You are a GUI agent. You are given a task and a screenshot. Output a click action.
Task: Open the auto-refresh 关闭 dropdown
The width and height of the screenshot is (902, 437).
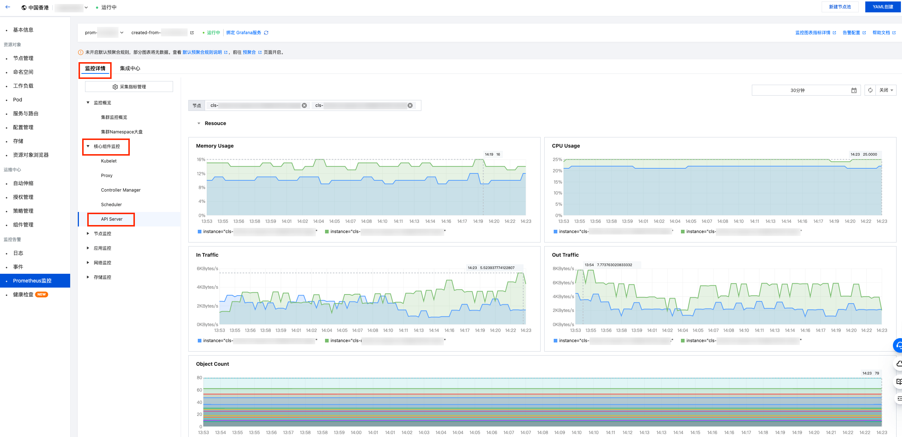(x=886, y=90)
